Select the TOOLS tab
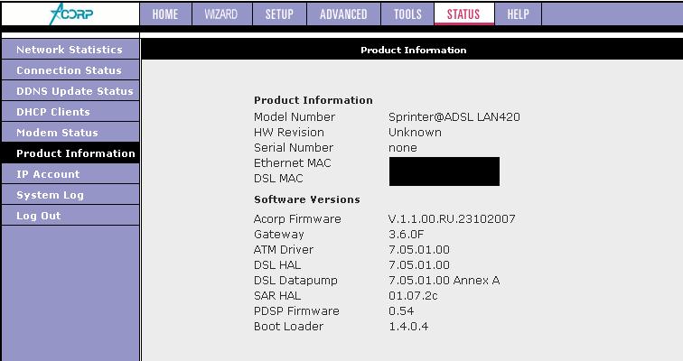 pos(407,14)
